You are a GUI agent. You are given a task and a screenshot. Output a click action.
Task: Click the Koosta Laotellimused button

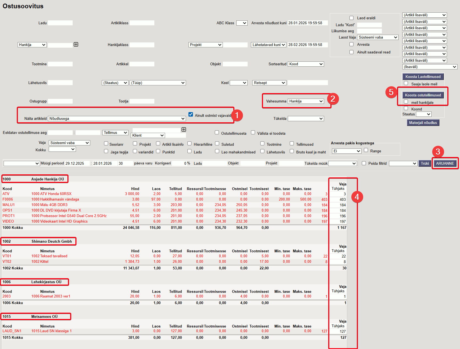[423, 77]
